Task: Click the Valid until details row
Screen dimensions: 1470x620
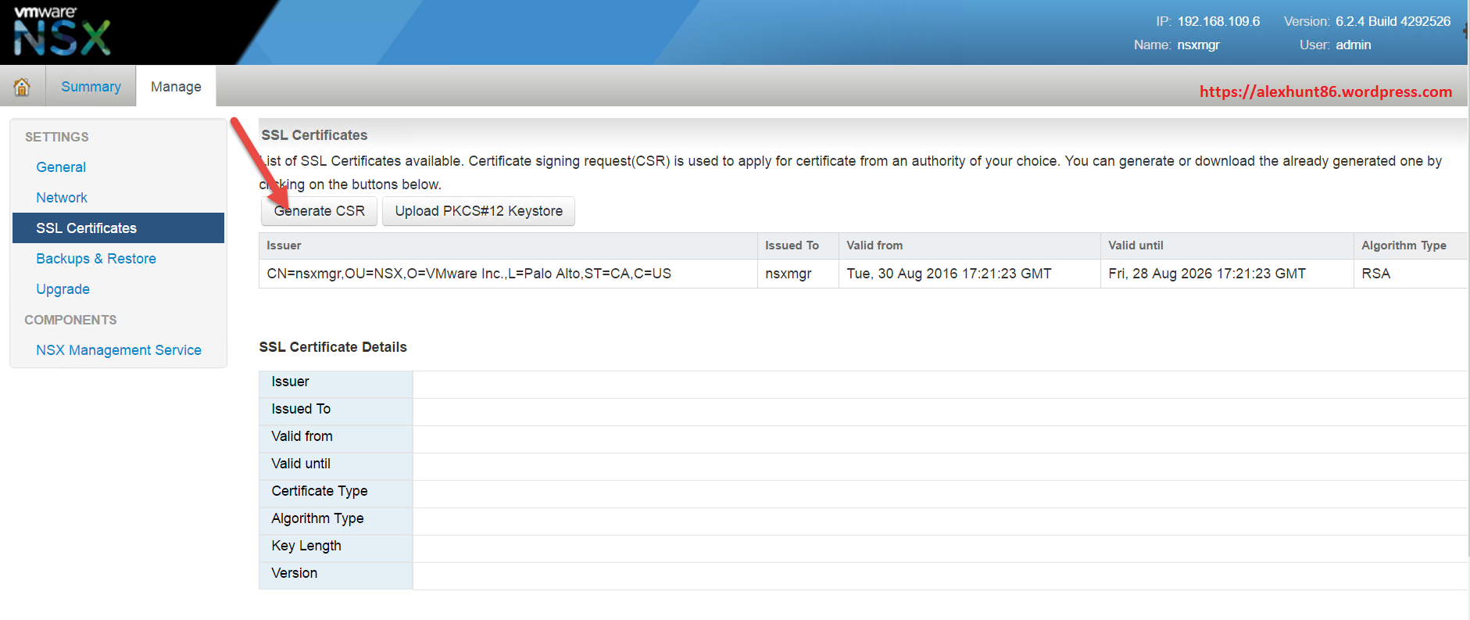Action: tap(863, 467)
